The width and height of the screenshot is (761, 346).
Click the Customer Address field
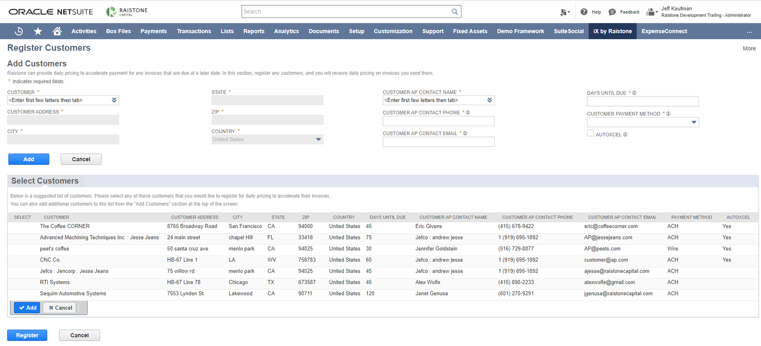point(63,120)
